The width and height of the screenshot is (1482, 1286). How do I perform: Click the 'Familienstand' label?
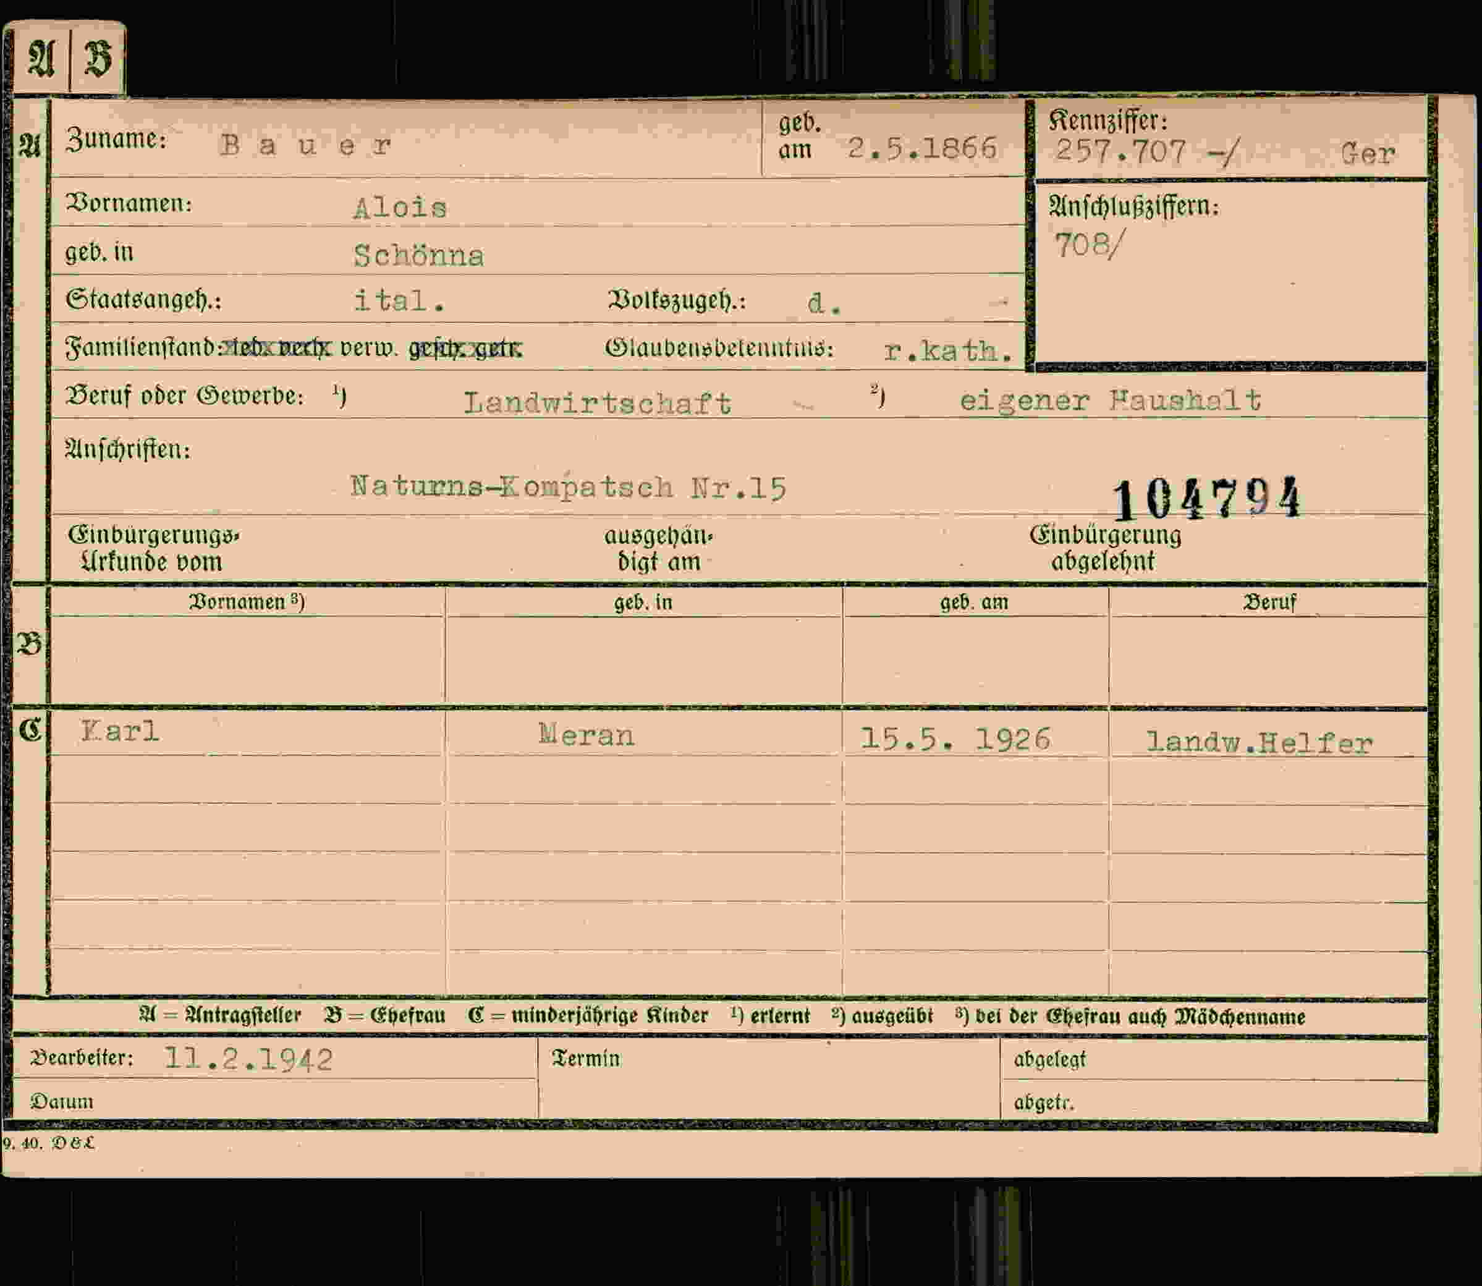[141, 348]
